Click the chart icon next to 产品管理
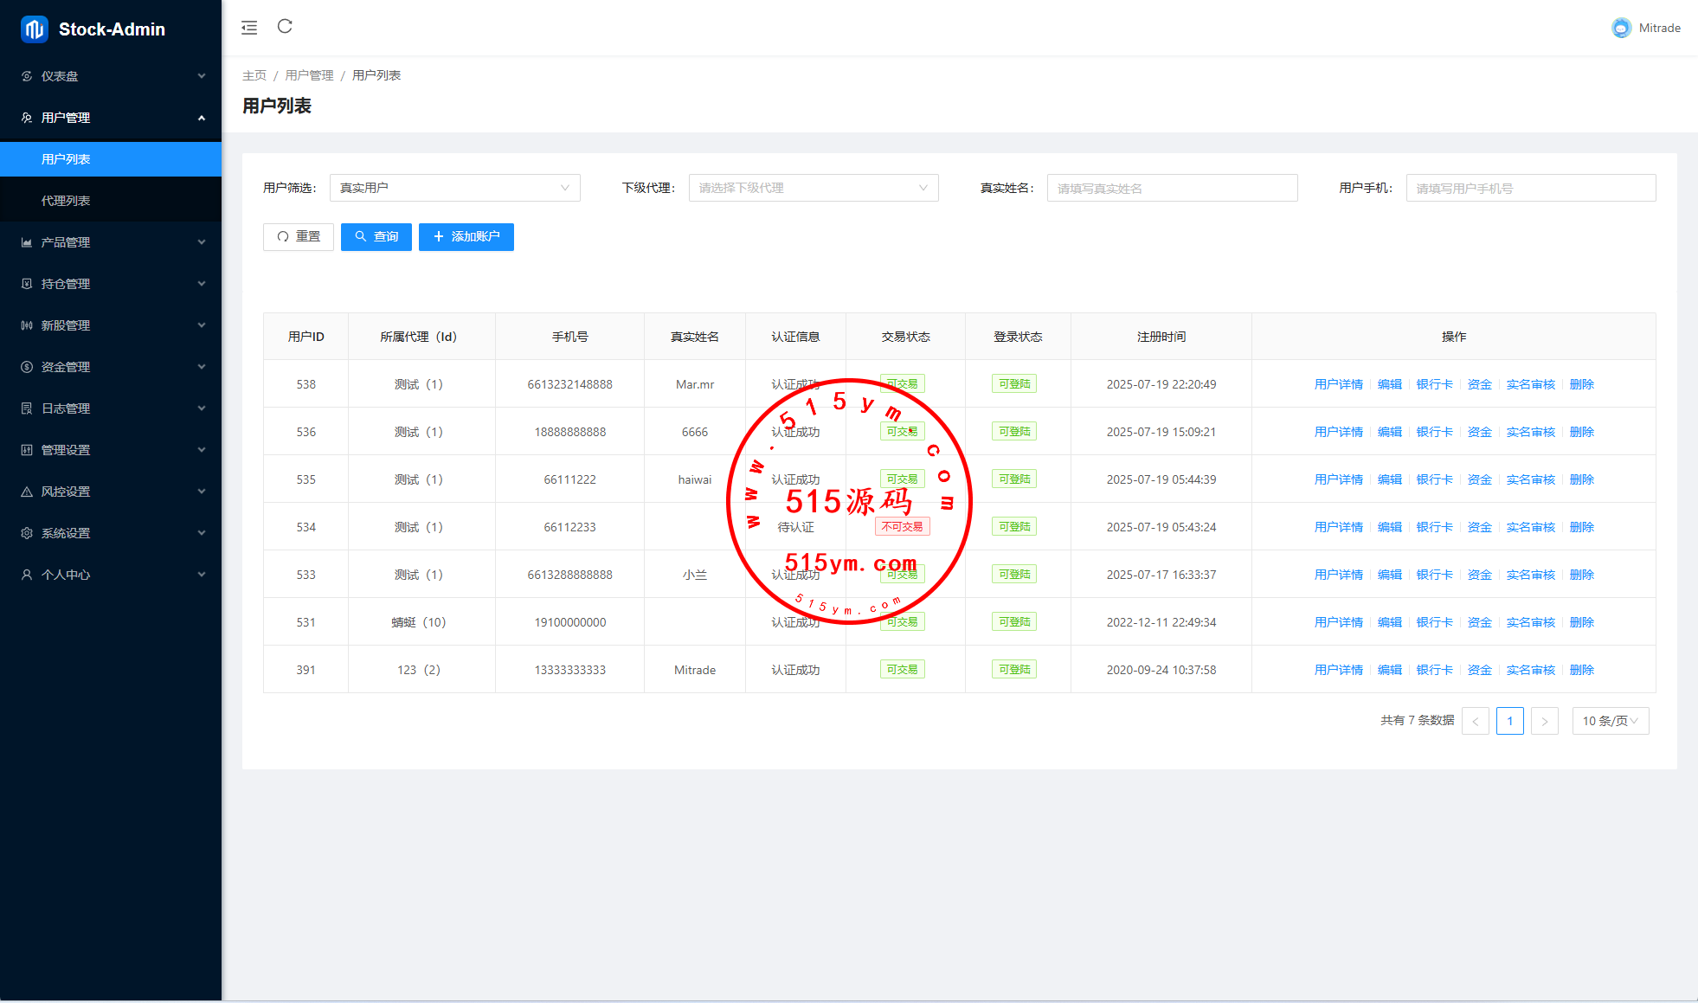This screenshot has width=1698, height=1003. (x=27, y=242)
